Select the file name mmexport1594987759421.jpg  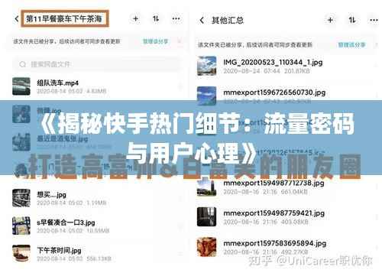click(x=274, y=213)
